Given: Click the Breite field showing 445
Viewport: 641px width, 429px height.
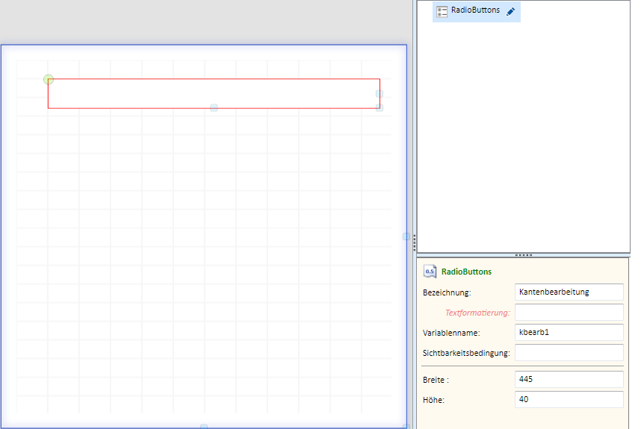Looking at the screenshot, I should point(569,379).
